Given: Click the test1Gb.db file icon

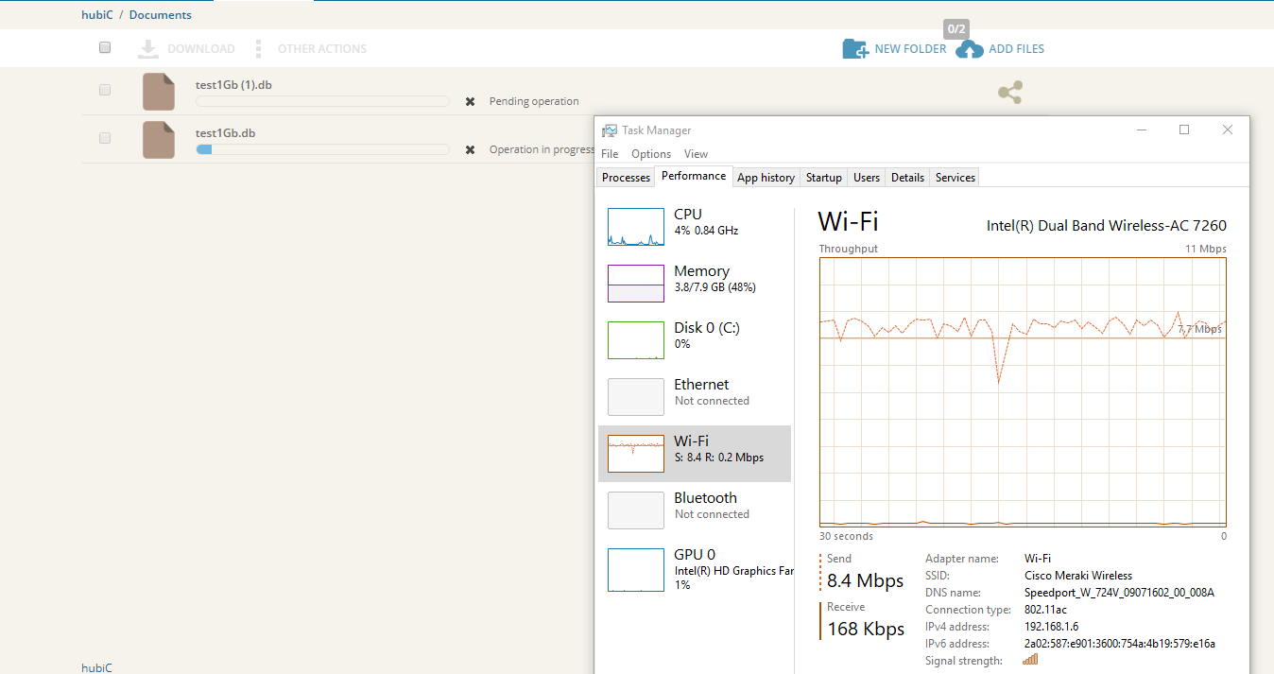Looking at the screenshot, I should (x=159, y=140).
